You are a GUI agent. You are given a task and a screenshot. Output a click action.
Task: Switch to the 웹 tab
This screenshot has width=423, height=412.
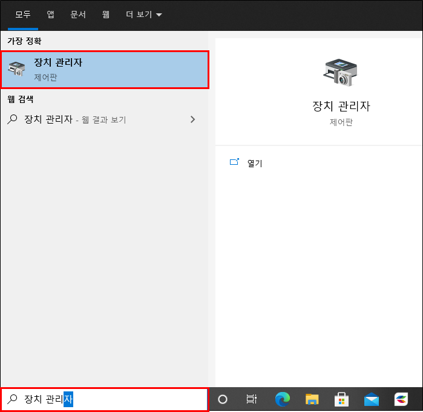pyautogui.click(x=105, y=15)
